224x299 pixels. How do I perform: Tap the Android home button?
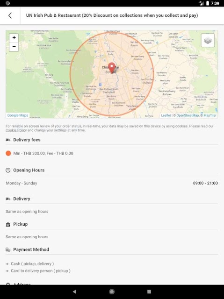[x=112, y=292]
